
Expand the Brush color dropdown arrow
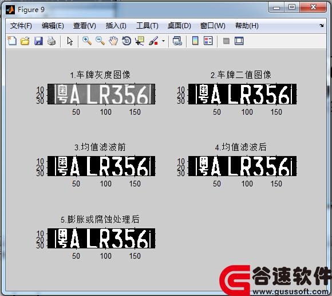163,41
